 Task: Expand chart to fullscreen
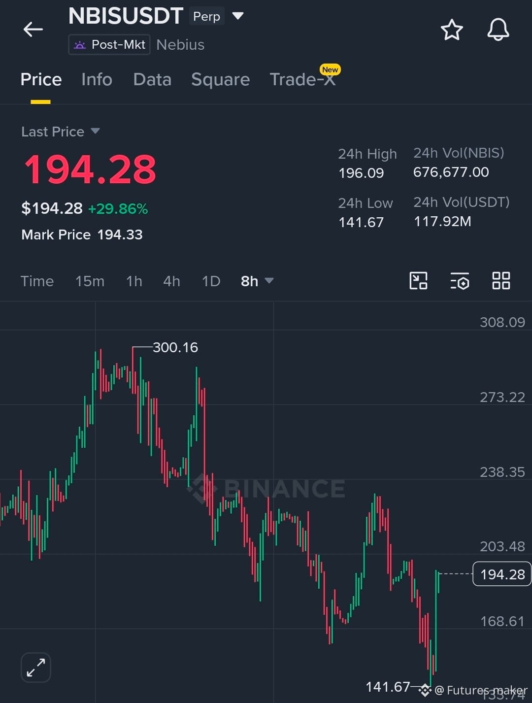point(36,668)
